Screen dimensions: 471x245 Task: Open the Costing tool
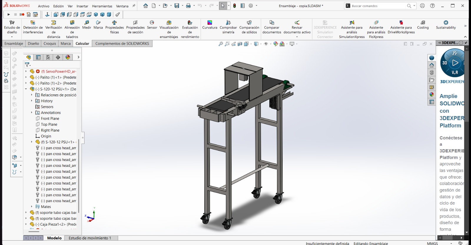[x=423, y=25]
